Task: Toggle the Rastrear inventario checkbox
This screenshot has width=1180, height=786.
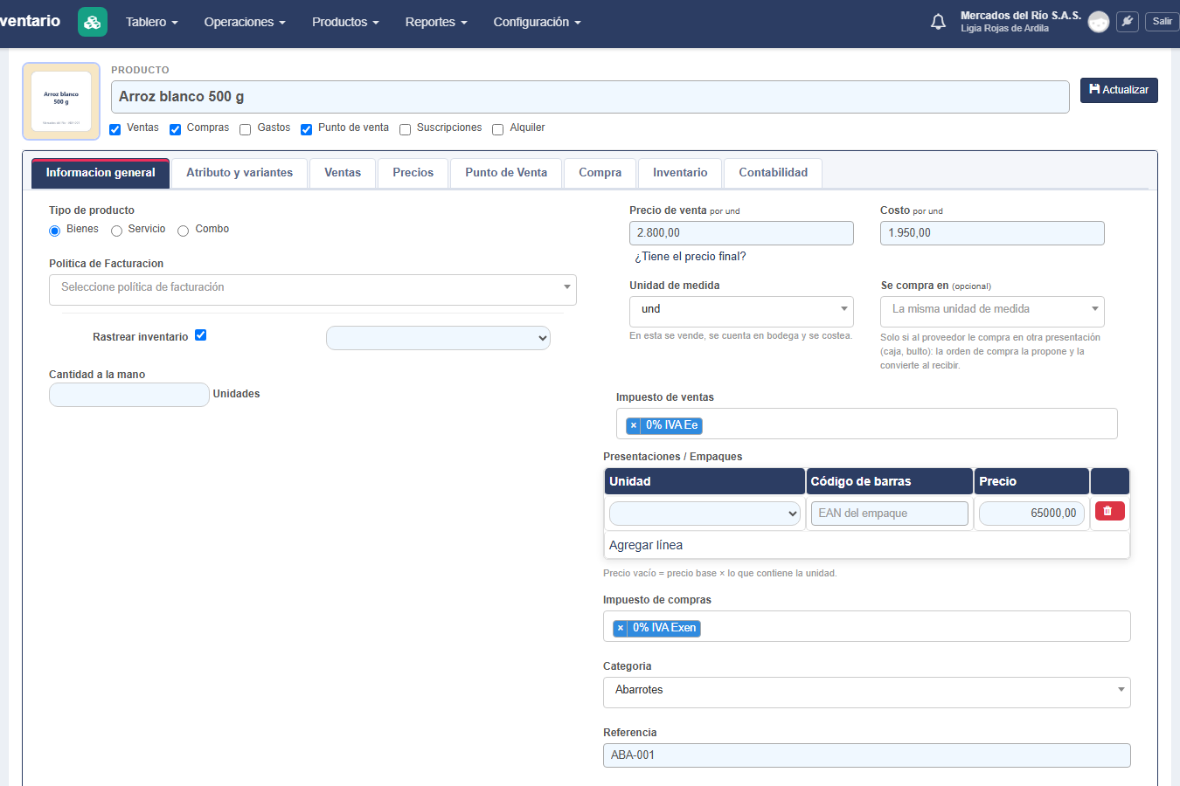Action: 200,335
